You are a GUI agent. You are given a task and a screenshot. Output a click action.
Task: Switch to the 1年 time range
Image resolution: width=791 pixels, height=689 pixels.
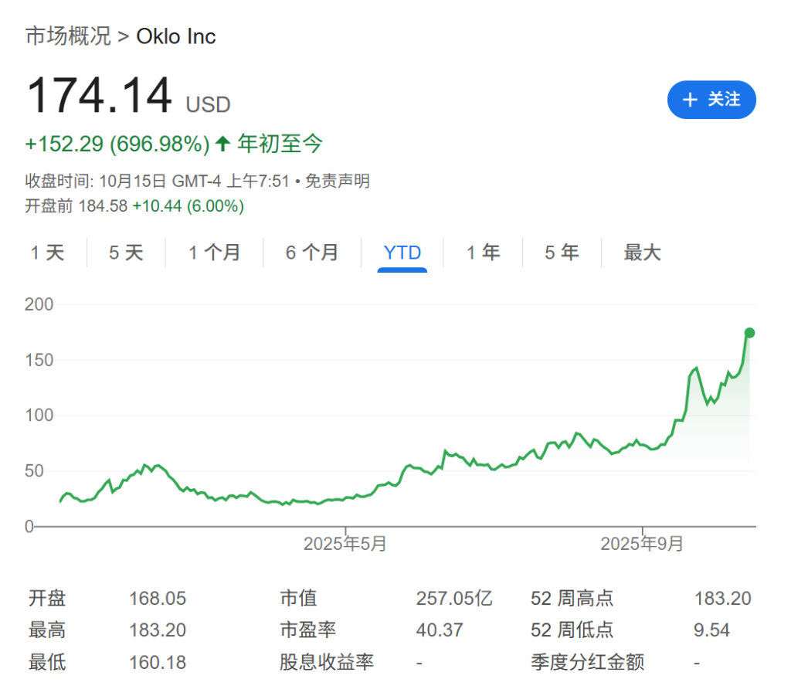click(x=483, y=253)
